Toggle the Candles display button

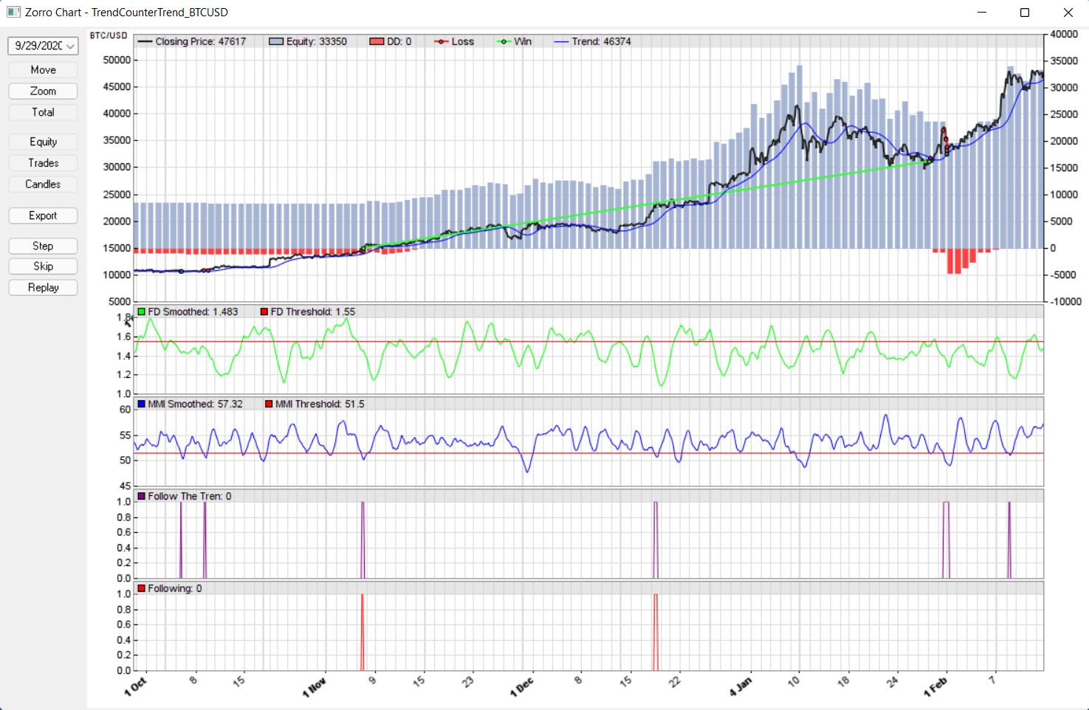[43, 185]
